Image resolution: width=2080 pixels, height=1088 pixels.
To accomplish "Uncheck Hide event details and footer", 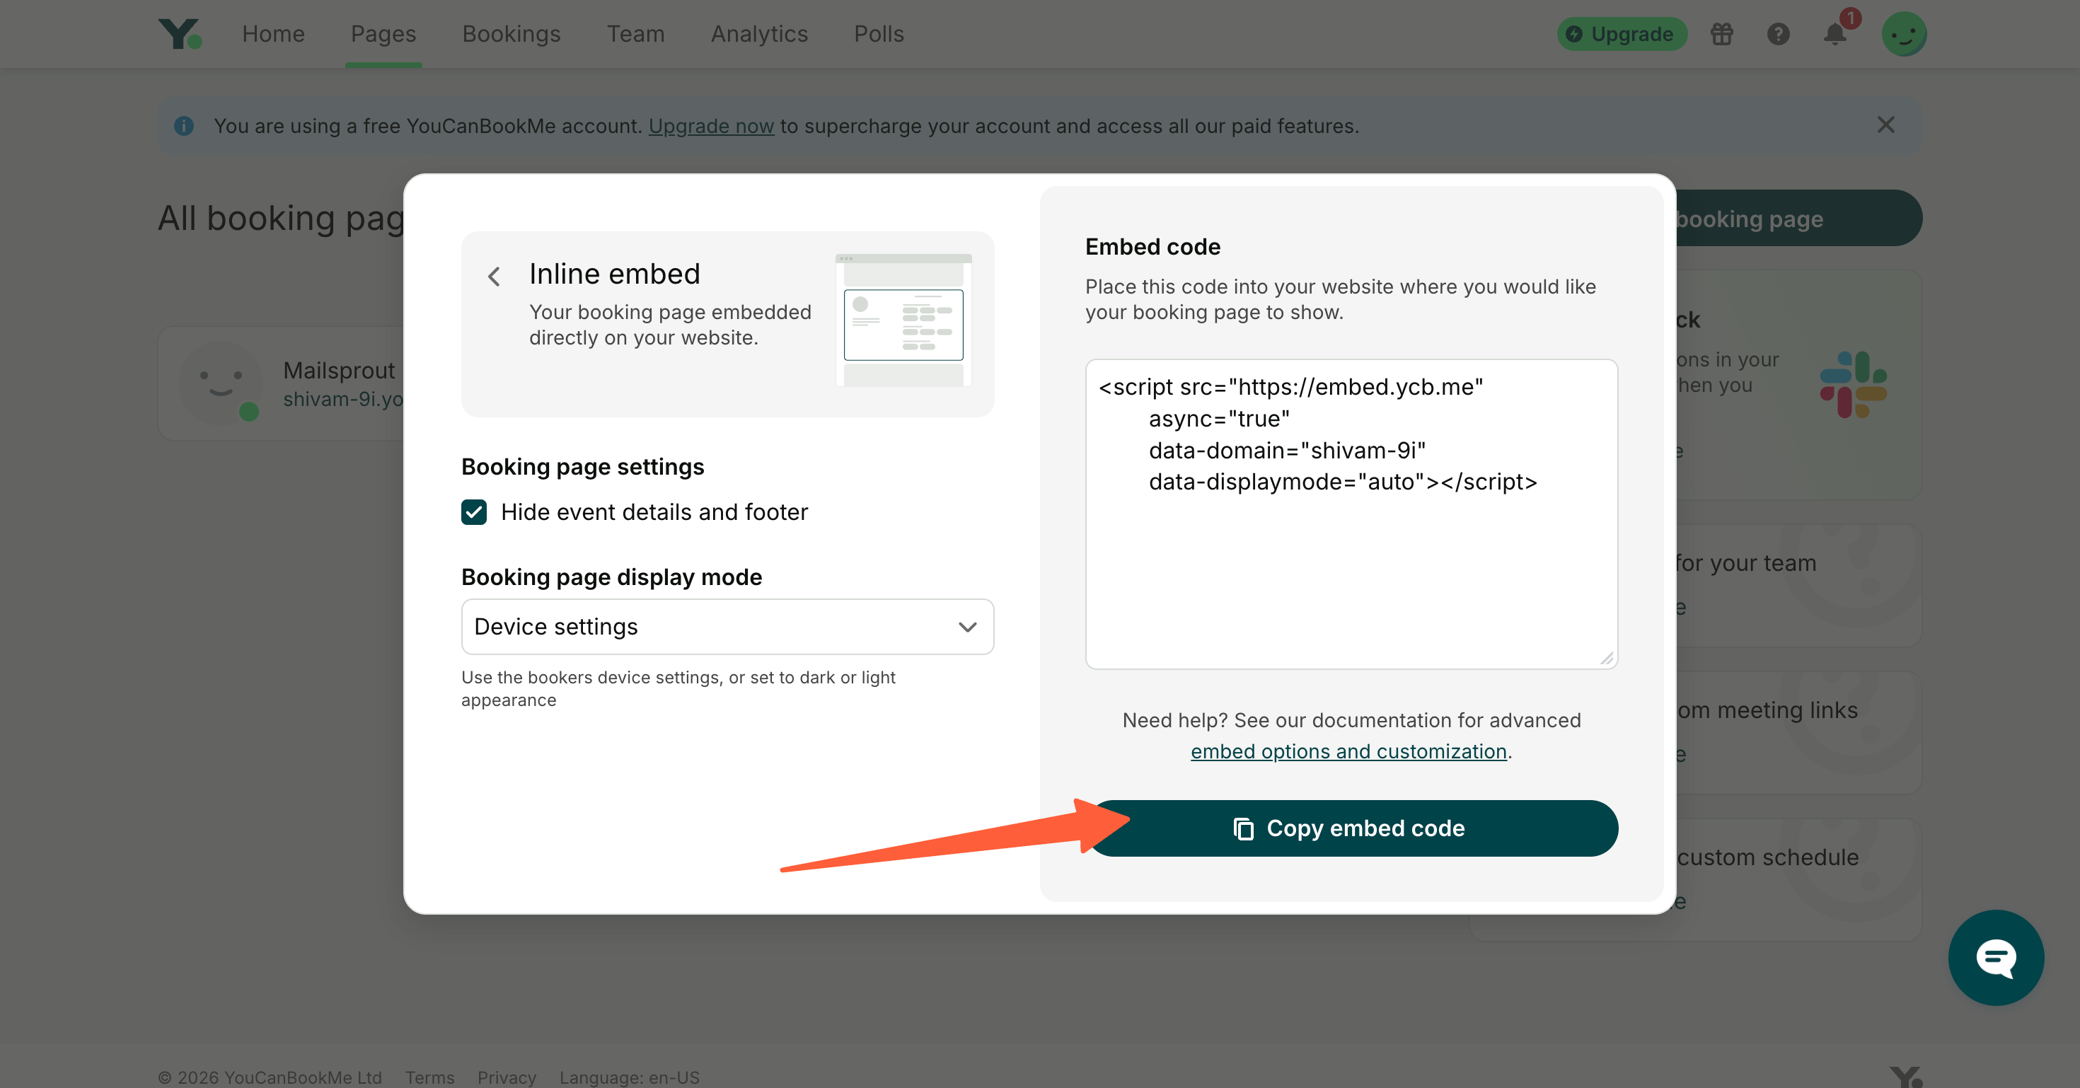I will point(474,511).
